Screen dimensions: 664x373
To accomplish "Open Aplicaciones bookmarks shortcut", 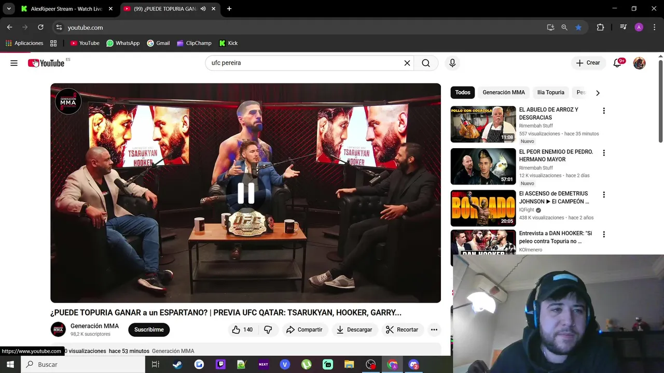I will (x=25, y=43).
